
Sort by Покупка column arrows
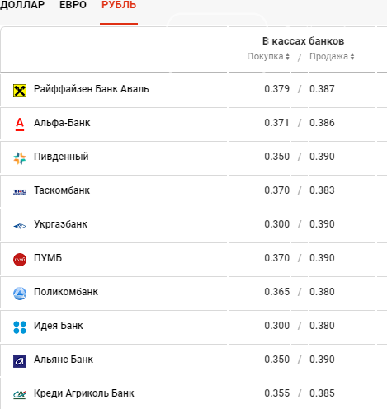[x=287, y=57]
